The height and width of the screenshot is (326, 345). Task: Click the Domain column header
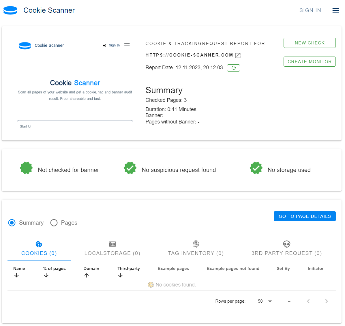coord(91,269)
